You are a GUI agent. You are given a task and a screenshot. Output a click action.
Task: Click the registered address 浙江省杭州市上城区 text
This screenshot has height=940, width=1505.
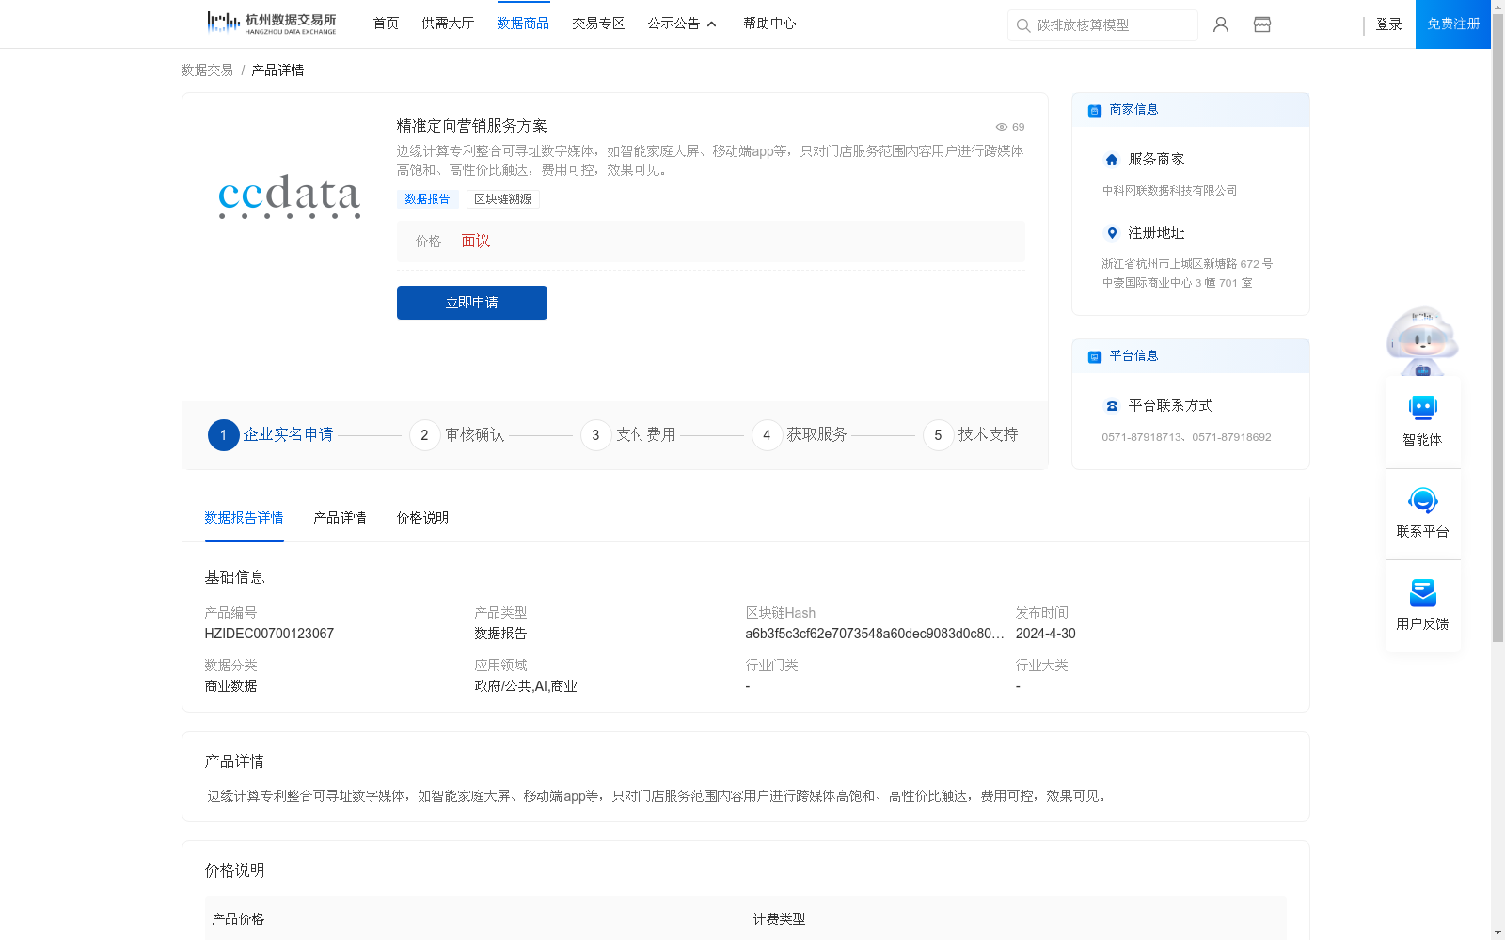pyautogui.click(x=1187, y=274)
